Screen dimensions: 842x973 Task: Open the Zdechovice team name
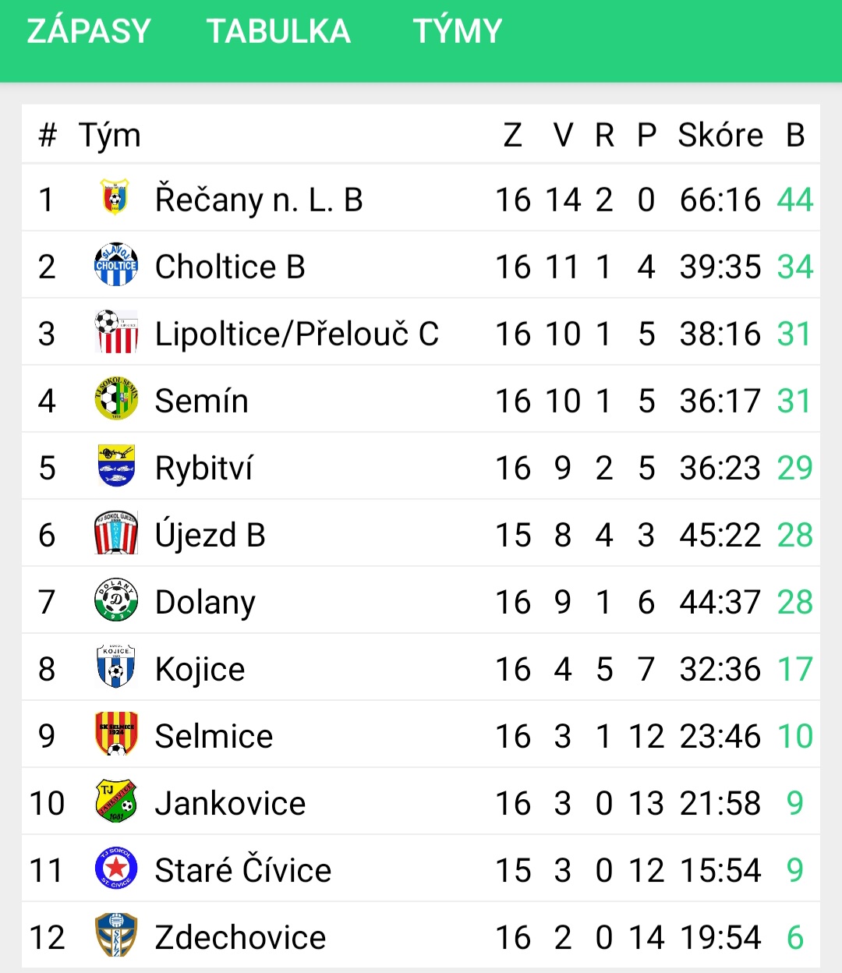[240, 937]
